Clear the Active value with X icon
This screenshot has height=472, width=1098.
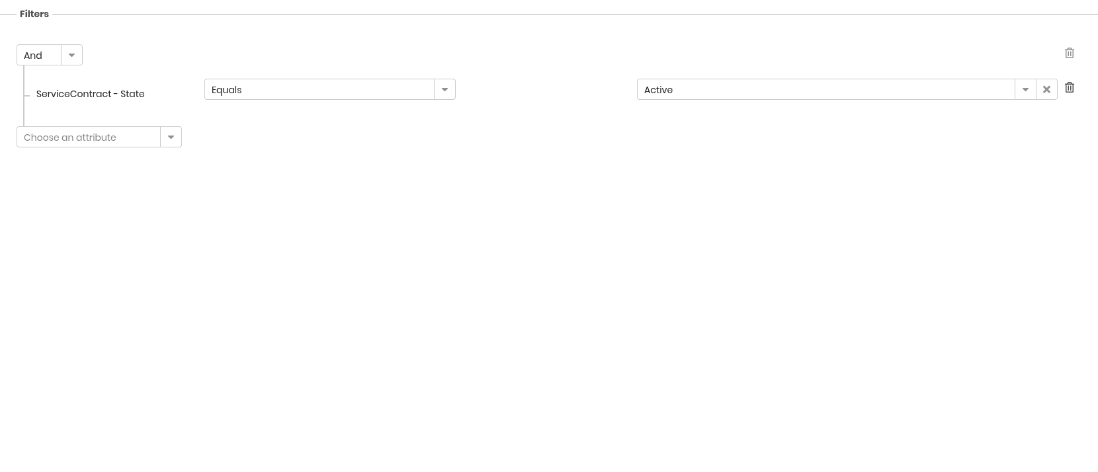coord(1046,89)
